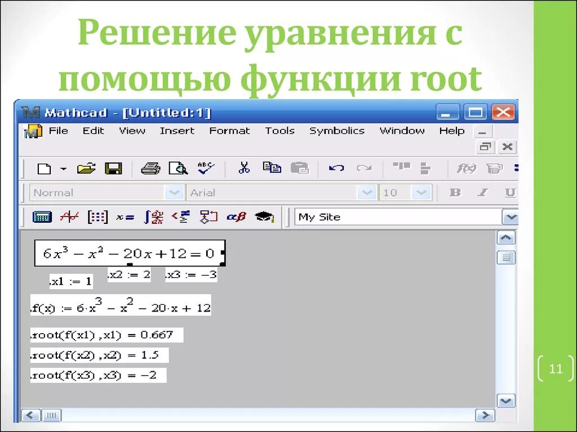The width and height of the screenshot is (577, 432).
Task: Open Print Preview from the toolbar
Action: click(x=178, y=169)
